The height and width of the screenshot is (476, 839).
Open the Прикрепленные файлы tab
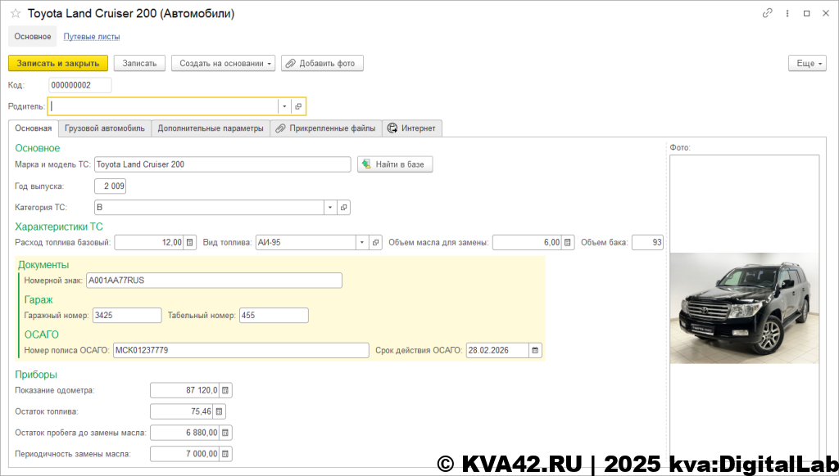click(325, 128)
